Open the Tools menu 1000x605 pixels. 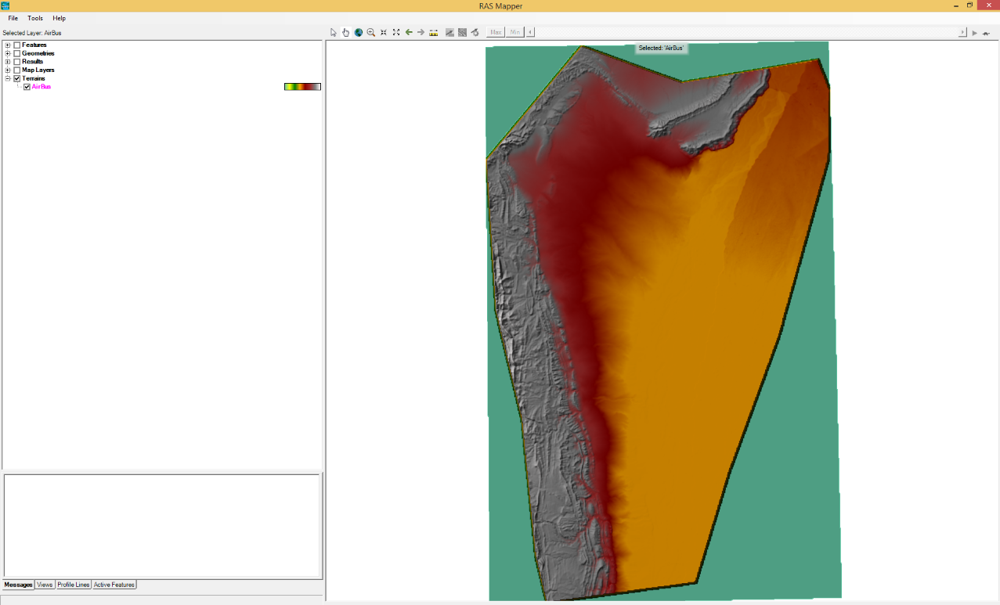click(x=35, y=18)
